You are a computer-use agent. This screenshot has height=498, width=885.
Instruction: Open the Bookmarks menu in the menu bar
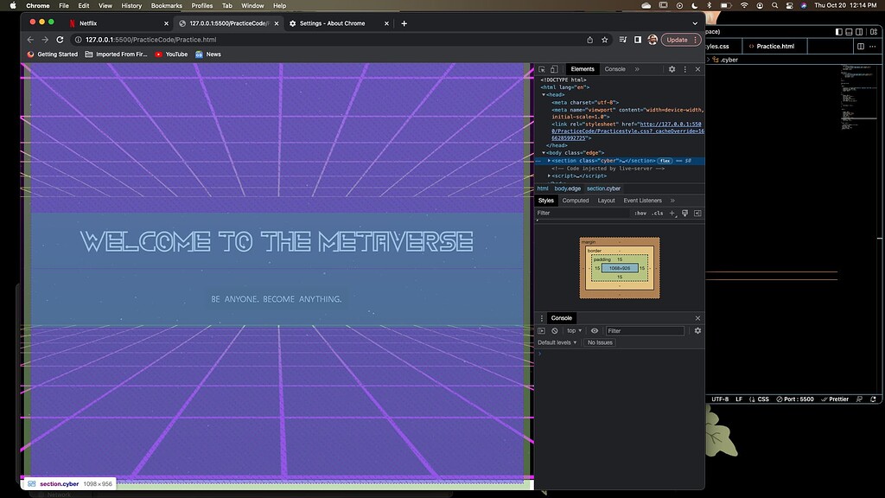click(166, 4)
